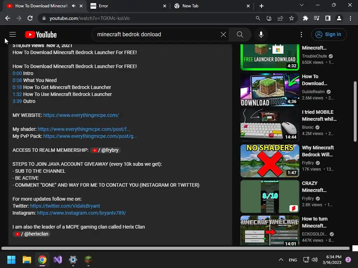Open 'How to turn Minecraft' video title
Screen dimensions: 358x268
pos(315,222)
